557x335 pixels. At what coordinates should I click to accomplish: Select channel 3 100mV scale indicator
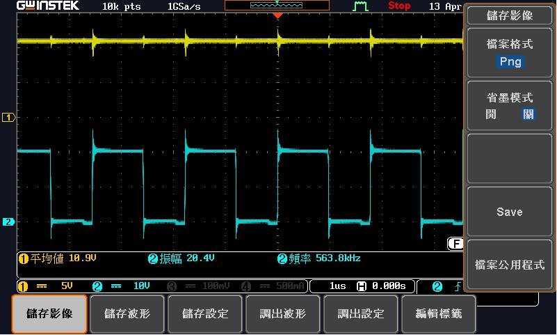click(199, 286)
